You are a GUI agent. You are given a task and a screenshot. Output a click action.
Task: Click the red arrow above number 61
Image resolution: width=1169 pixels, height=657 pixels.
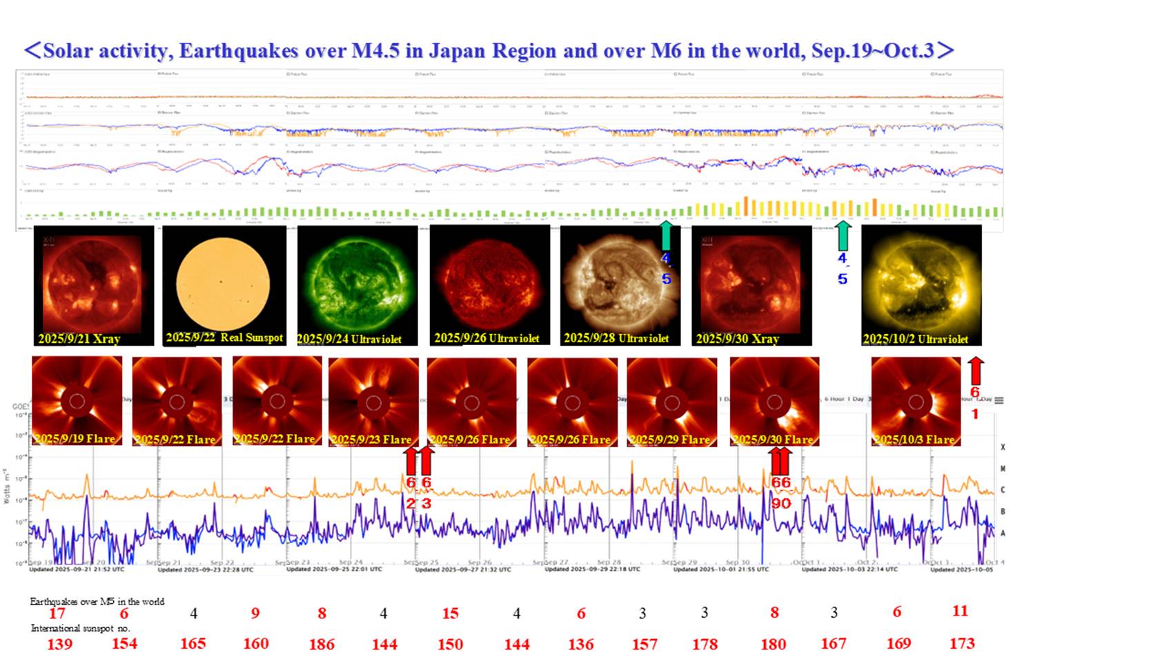click(975, 371)
